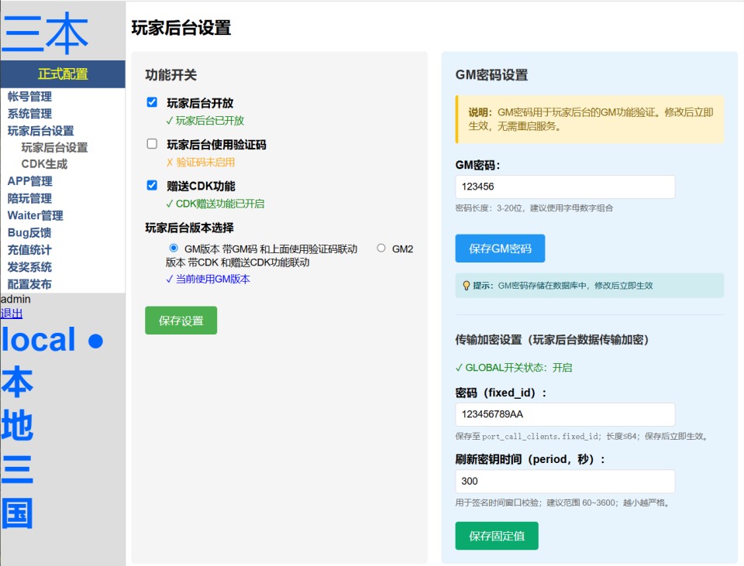Expand the 系统管理 sidebar section
This screenshot has width=744, height=566.
tap(29, 114)
